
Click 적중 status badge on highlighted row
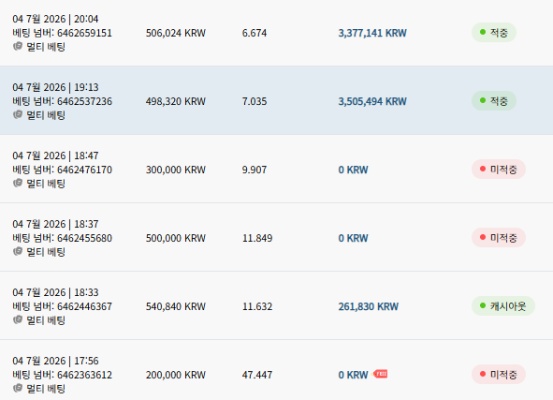click(x=494, y=101)
